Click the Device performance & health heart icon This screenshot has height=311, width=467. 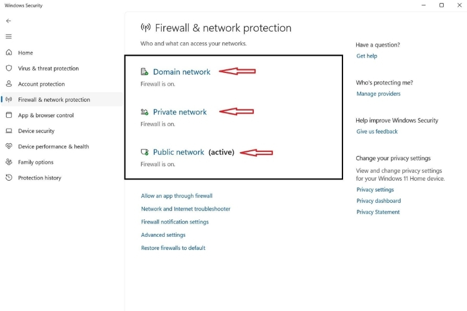9,146
